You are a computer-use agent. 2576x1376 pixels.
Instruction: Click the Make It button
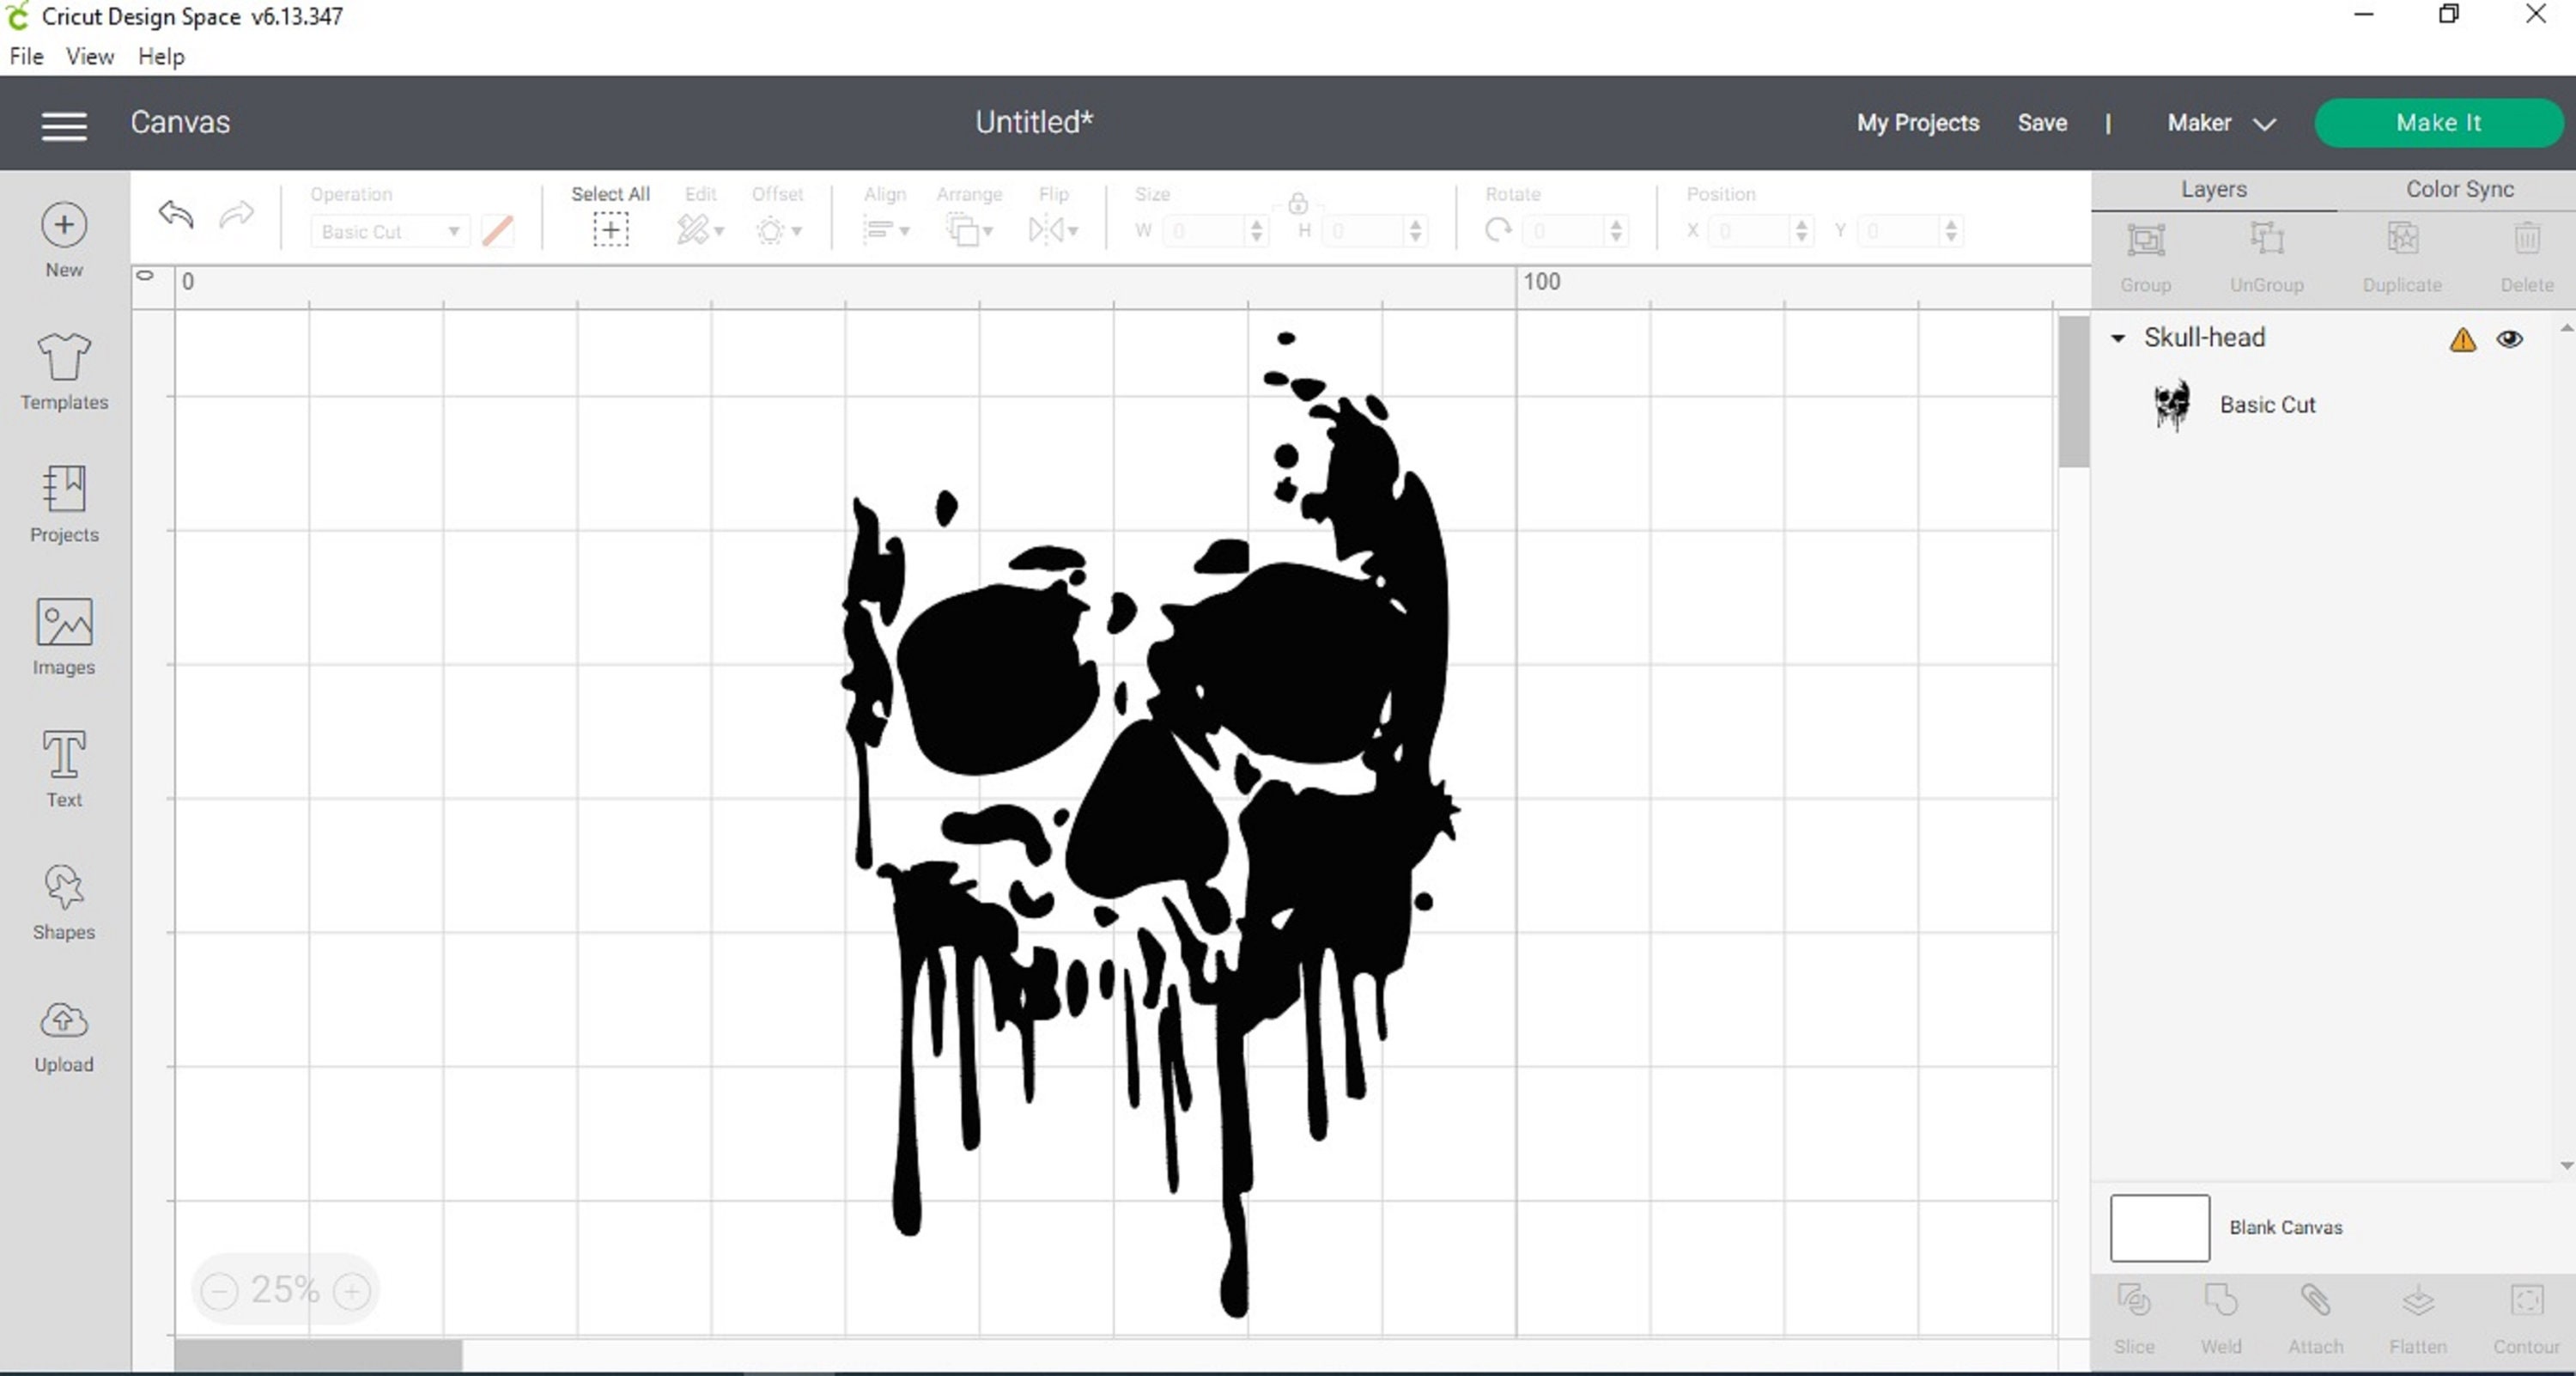(x=2439, y=122)
